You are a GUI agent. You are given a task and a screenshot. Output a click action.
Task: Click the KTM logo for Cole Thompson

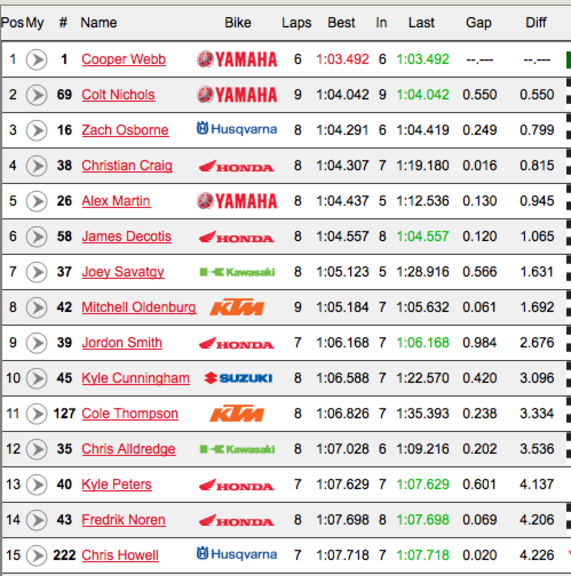(237, 413)
